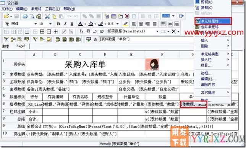Open the 单元格 menu

pos(36,9)
